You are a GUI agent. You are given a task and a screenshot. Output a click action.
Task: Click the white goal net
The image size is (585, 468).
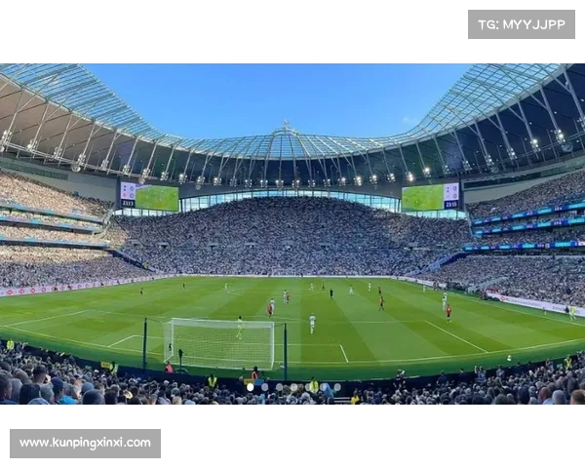220,343
